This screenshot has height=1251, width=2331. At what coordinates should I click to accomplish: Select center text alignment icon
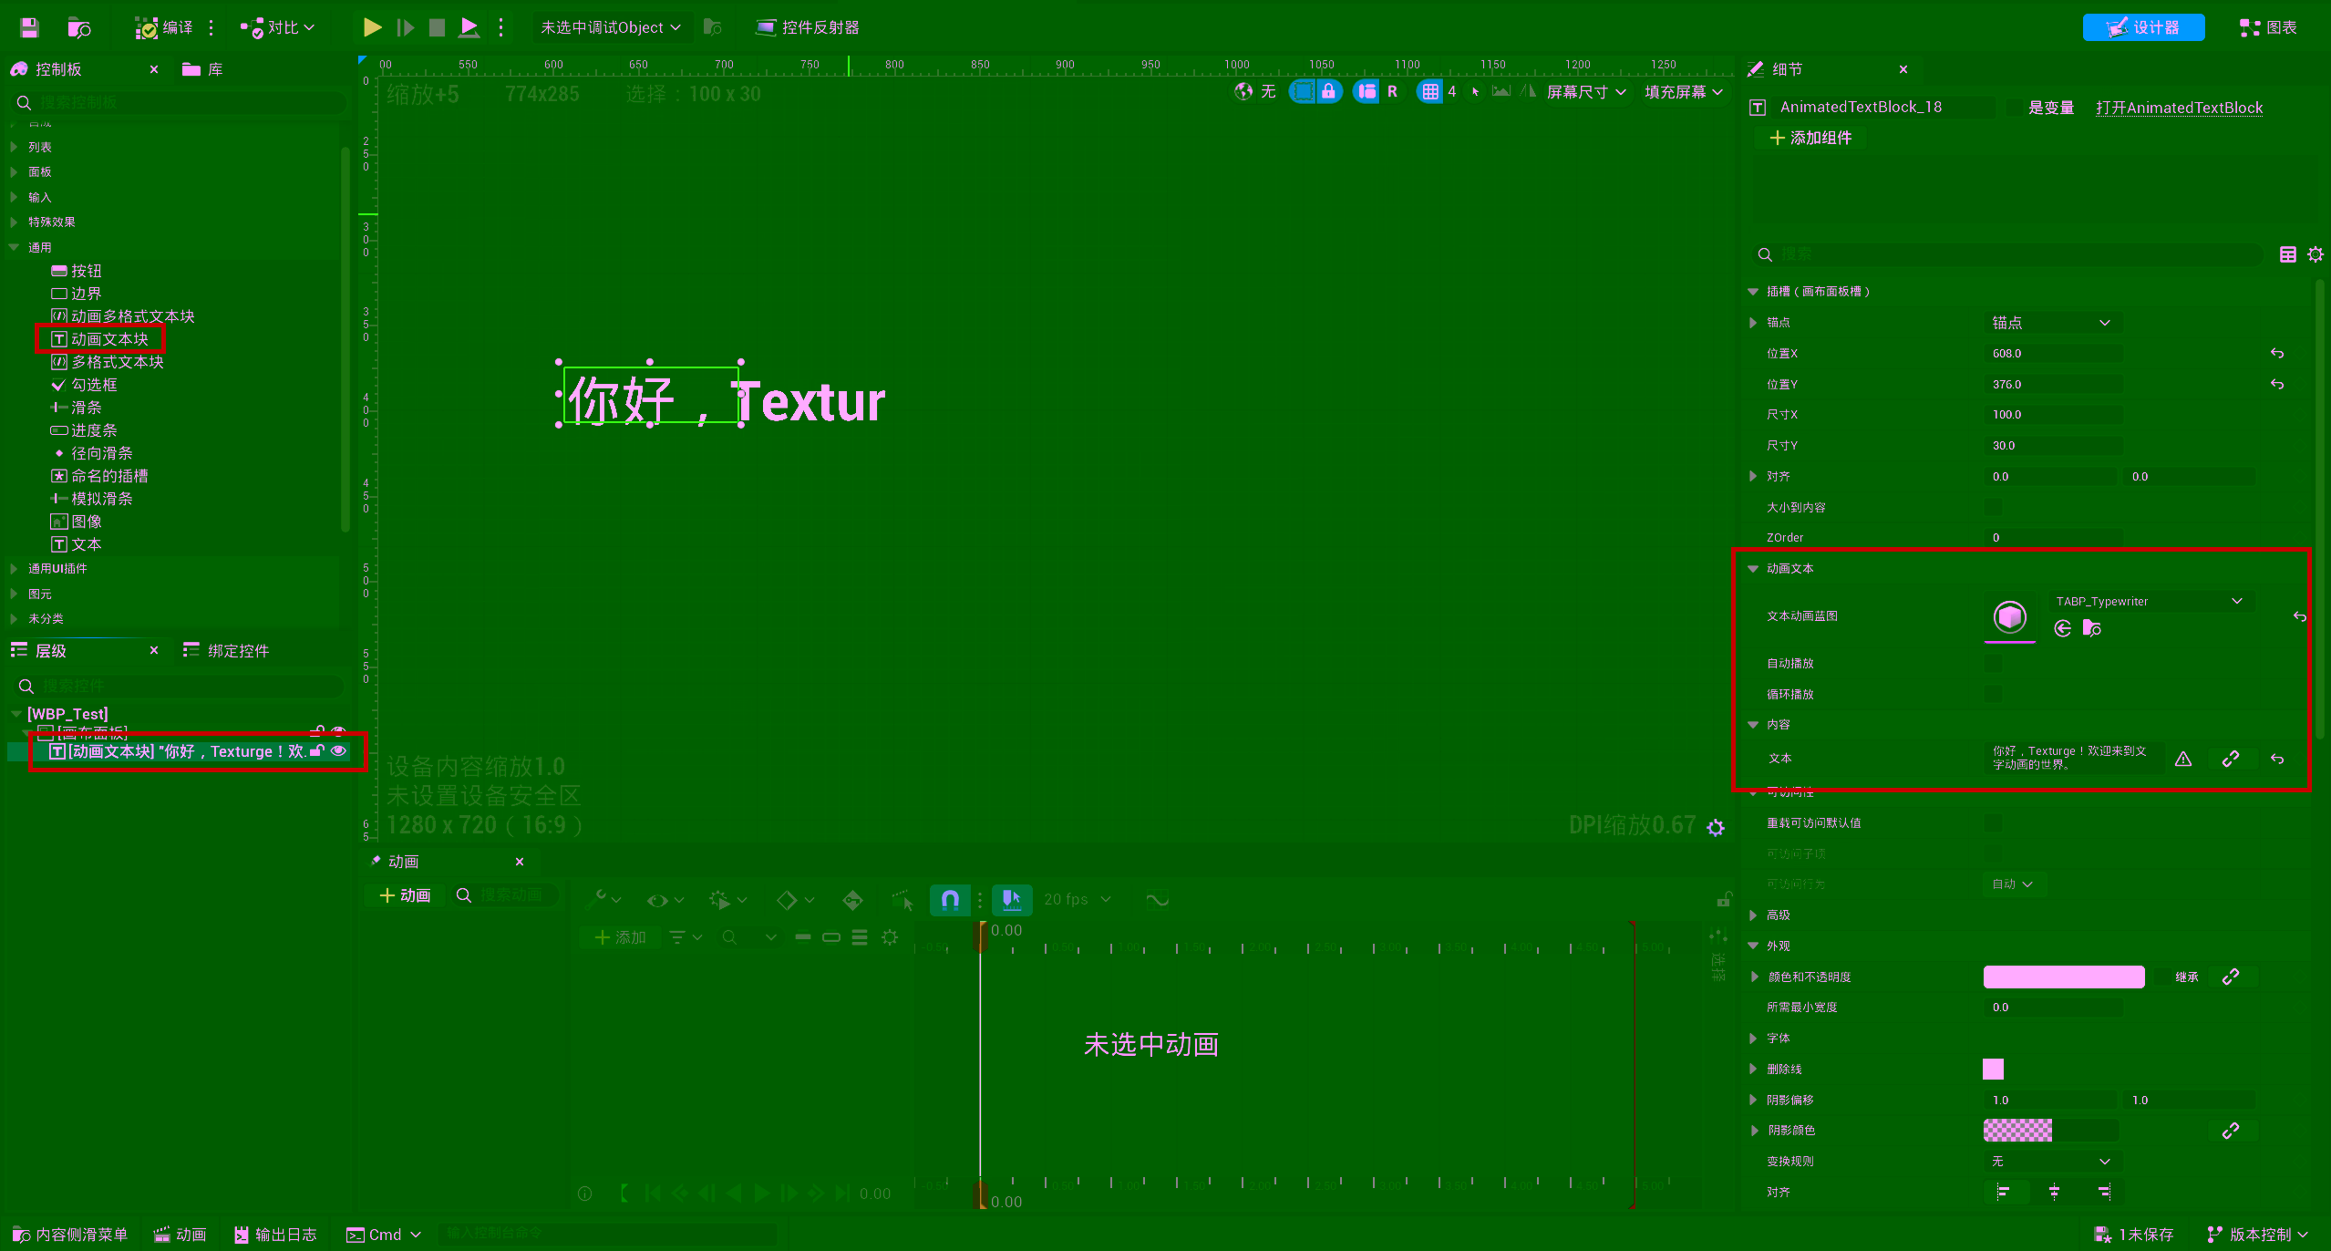point(2054,1192)
